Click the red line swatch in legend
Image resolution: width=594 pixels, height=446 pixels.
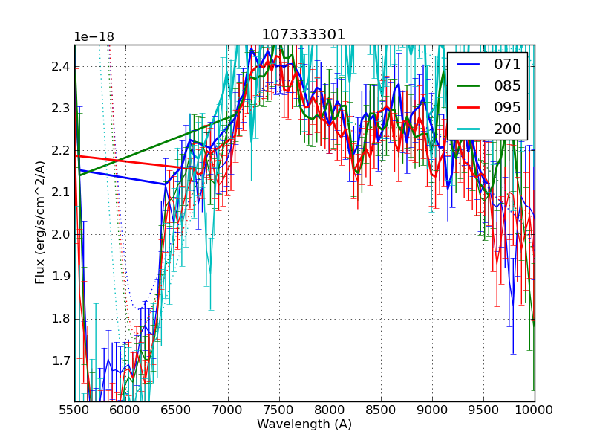(469, 108)
